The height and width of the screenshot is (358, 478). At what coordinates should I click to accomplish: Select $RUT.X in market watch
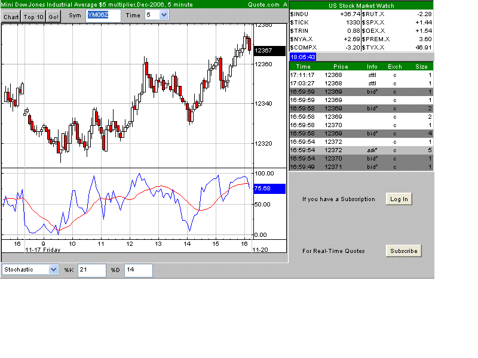coord(373,14)
